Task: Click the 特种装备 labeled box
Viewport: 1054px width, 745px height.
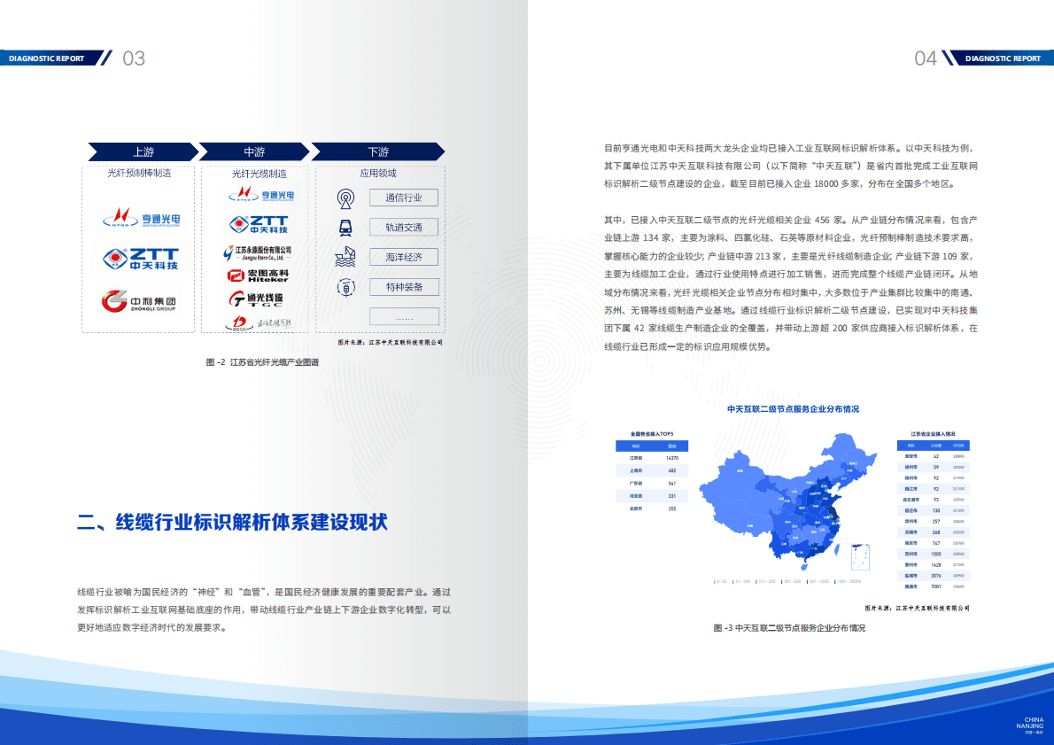Action: coord(405,287)
